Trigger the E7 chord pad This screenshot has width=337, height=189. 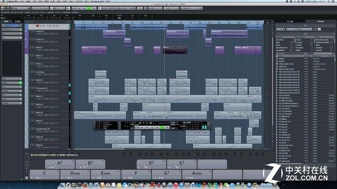182,164
